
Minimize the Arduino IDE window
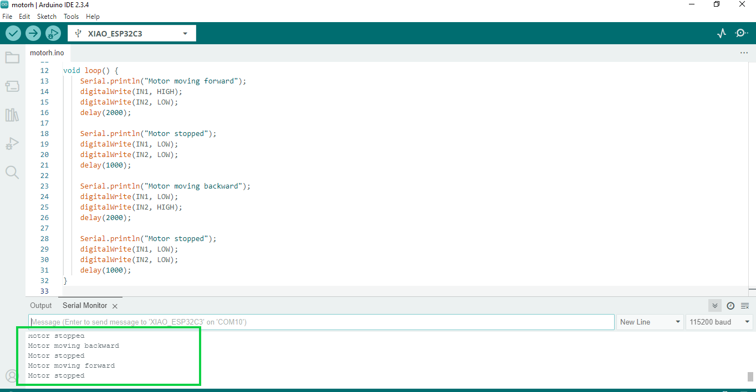(x=691, y=4)
